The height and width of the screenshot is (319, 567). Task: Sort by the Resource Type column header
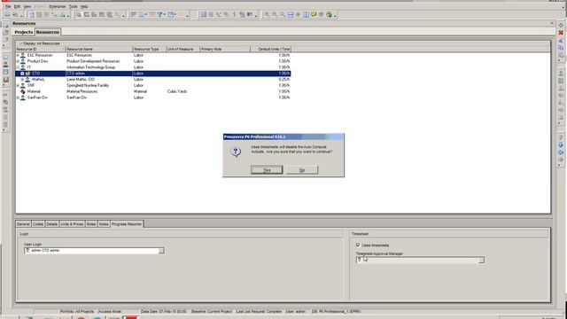150,50
